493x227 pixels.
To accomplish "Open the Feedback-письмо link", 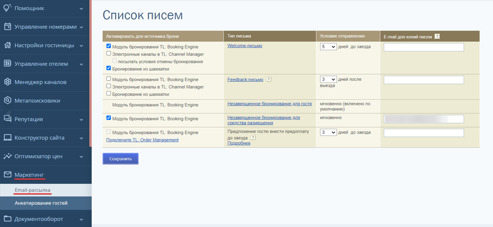I will point(245,79).
